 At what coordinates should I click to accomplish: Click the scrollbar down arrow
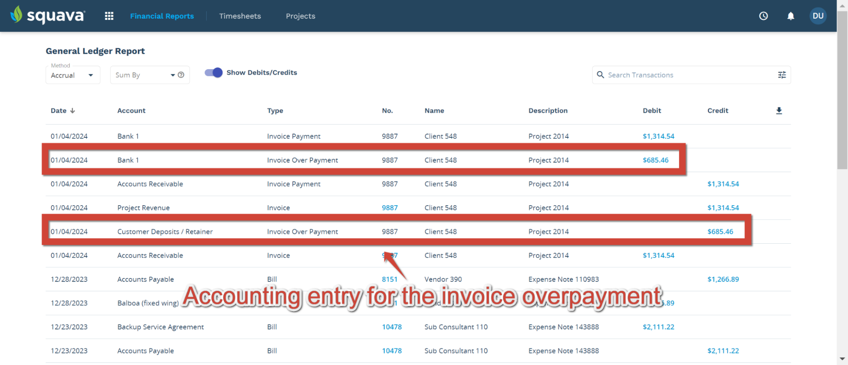842,359
